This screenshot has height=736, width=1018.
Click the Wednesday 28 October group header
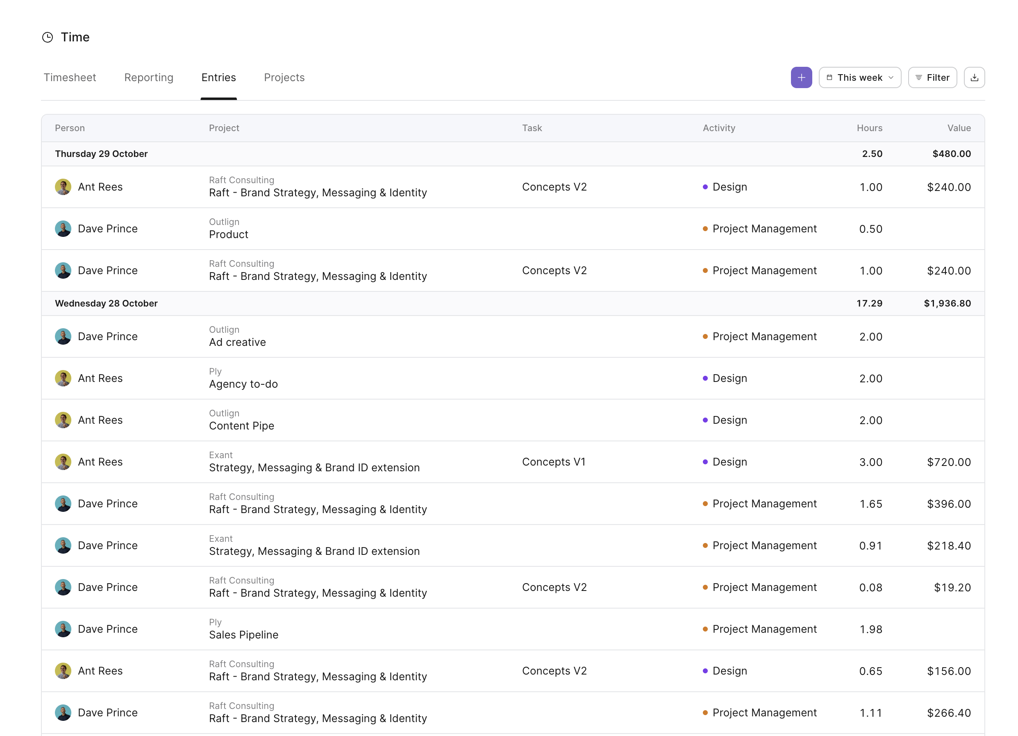(x=513, y=303)
